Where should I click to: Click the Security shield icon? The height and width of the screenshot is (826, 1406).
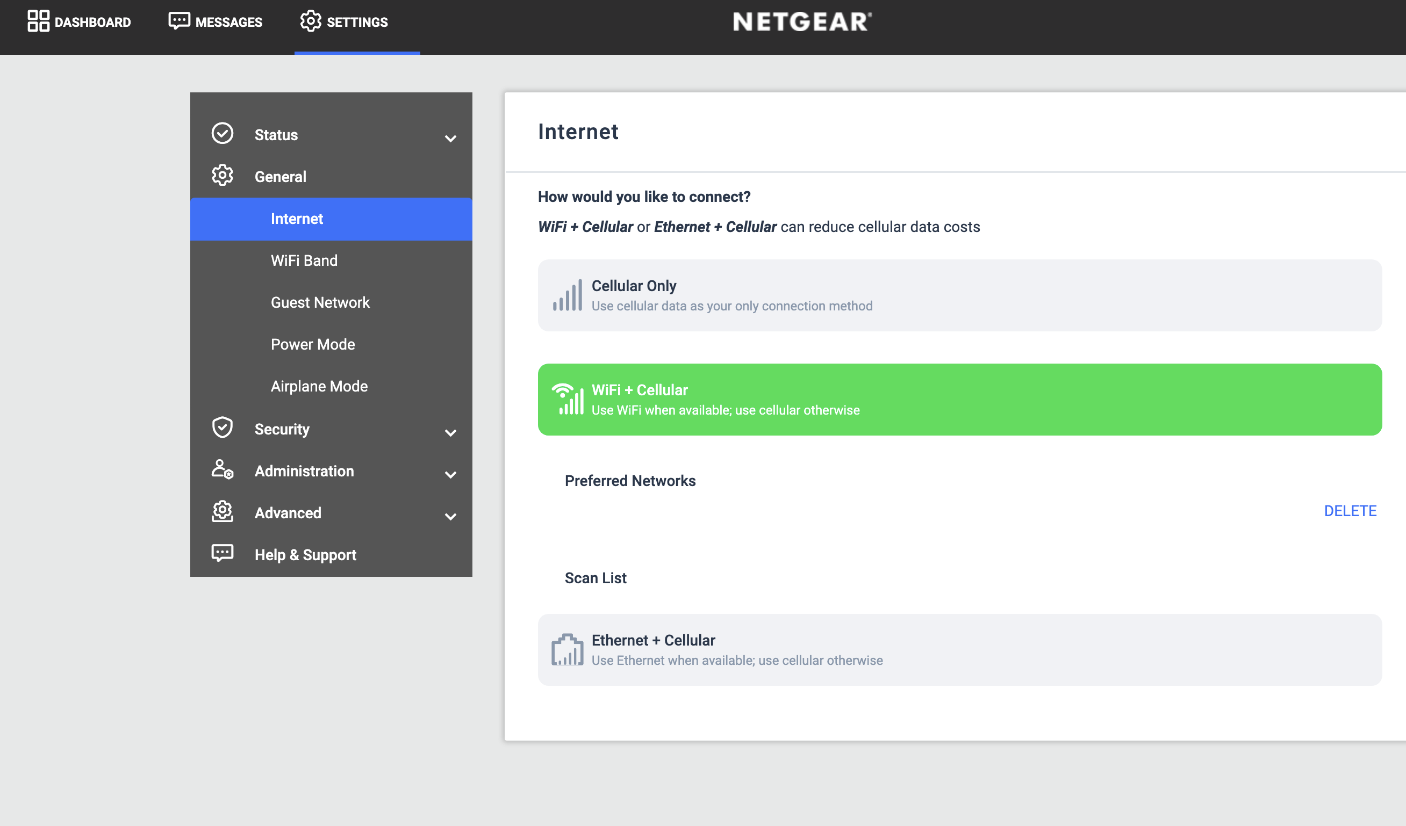(x=222, y=428)
